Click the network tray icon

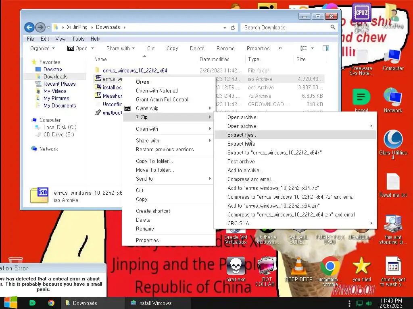point(359,303)
